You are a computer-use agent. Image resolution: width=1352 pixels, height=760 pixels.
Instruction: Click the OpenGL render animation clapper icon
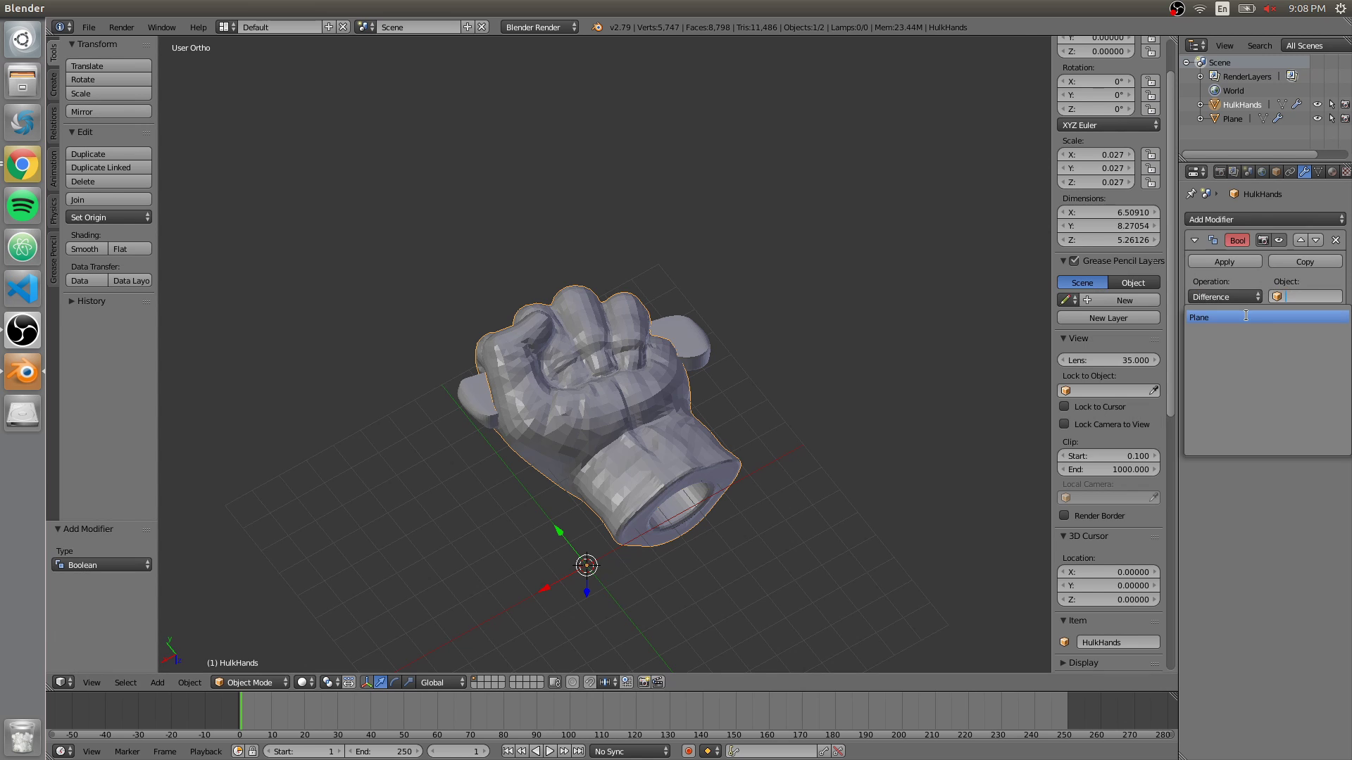(x=658, y=682)
